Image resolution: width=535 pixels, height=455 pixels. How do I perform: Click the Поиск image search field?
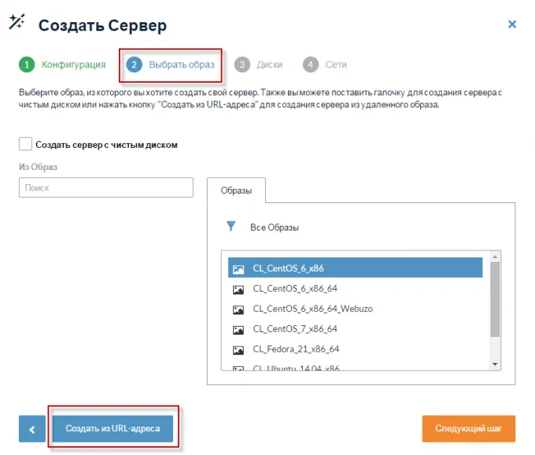pyautogui.click(x=105, y=188)
